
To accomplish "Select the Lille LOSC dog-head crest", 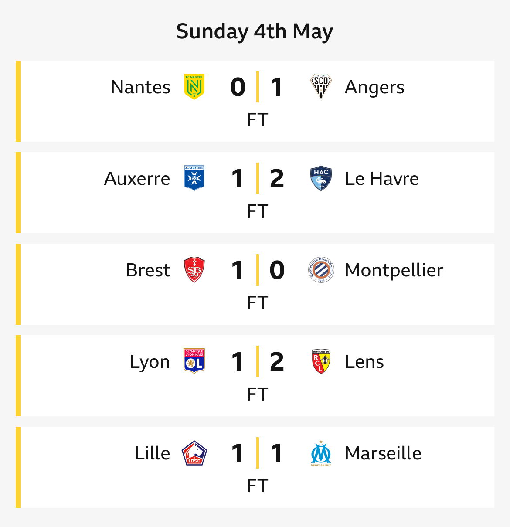I will coord(194,453).
